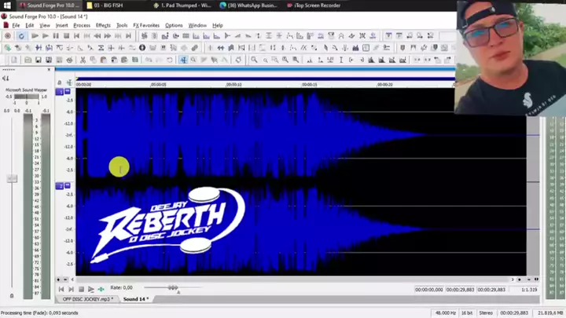The height and width of the screenshot is (318, 566).
Task: Click the Repeat icon beside Redo
Action: (169, 60)
